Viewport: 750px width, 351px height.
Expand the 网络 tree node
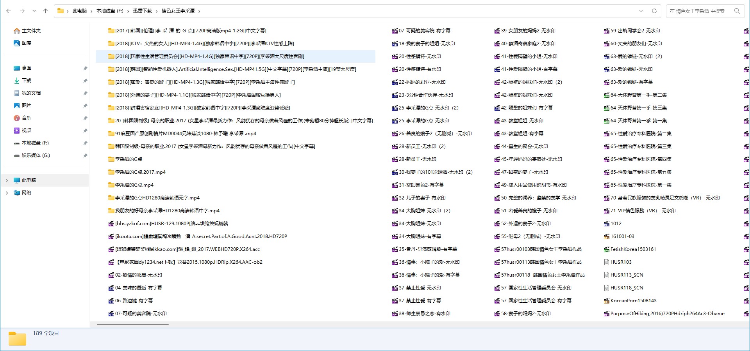pyautogui.click(x=7, y=193)
